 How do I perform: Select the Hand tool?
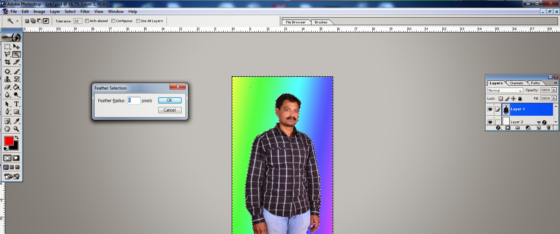(7, 129)
